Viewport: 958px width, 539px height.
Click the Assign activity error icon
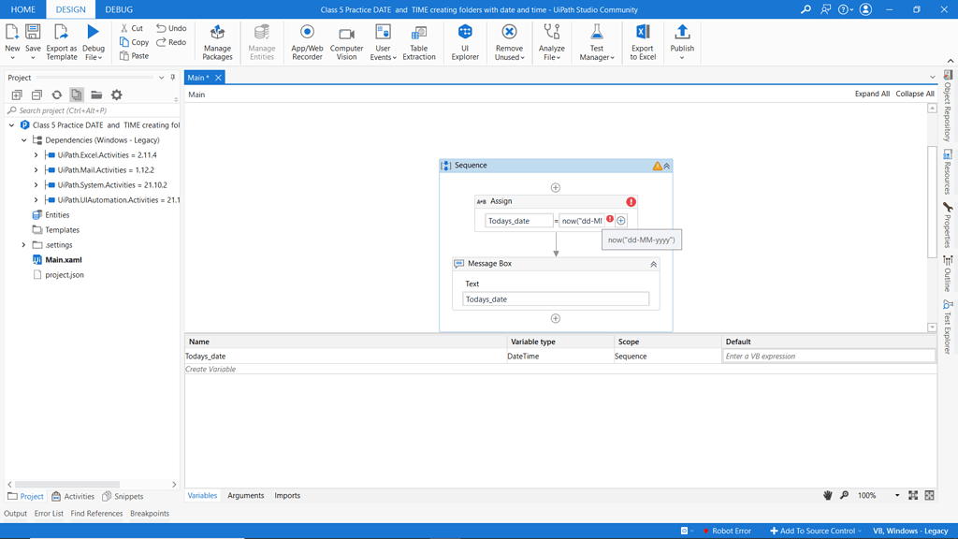point(631,202)
